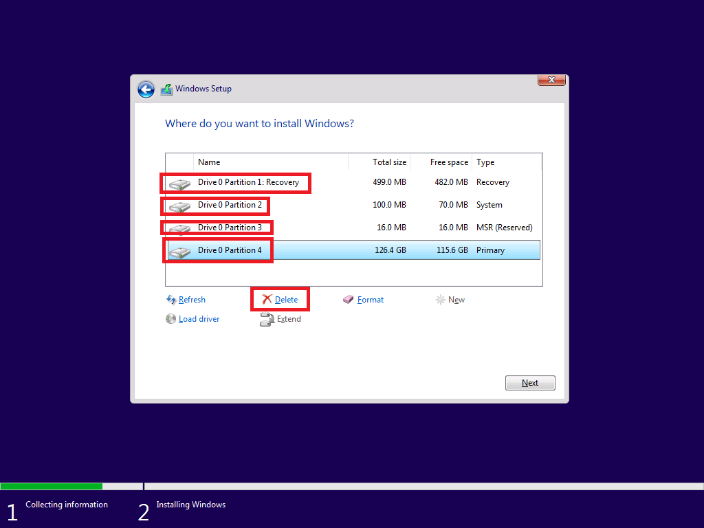The width and height of the screenshot is (704, 528).
Task: Click the Refresh arrows icon
Action: coord(171,300)
